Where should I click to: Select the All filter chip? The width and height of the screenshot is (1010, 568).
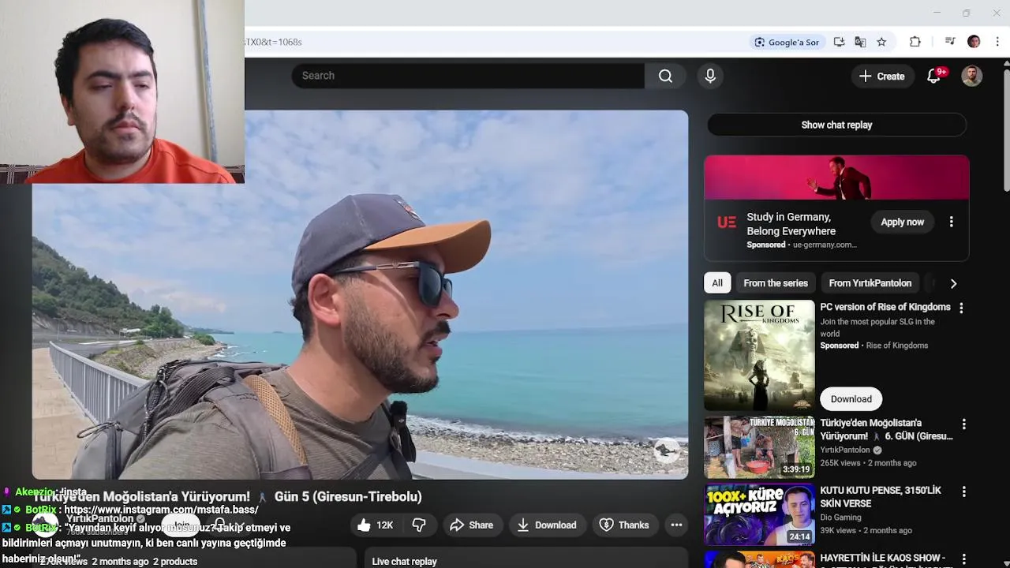(716, 282)
